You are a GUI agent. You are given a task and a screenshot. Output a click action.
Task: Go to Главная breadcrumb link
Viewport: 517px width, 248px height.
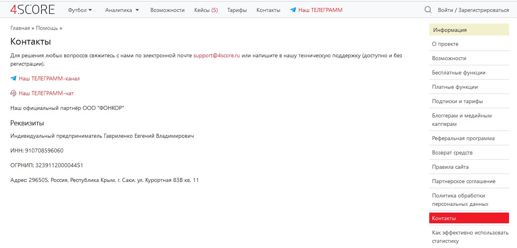tap(20, 28)
